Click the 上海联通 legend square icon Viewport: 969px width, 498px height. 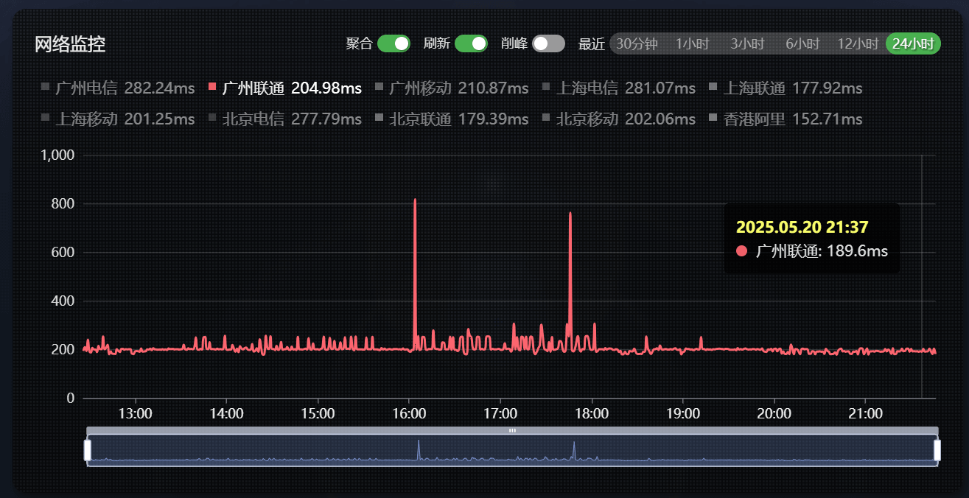click(x=713, y=88)
